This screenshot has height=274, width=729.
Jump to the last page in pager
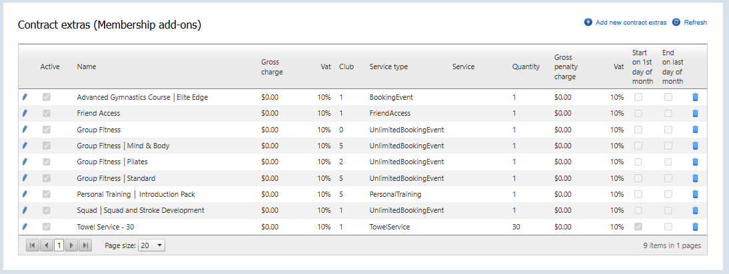click(x=85, y=245)
